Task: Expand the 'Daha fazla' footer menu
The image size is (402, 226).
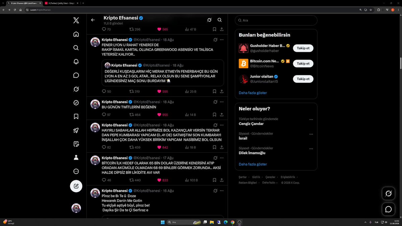Action: tap(270, 182)
